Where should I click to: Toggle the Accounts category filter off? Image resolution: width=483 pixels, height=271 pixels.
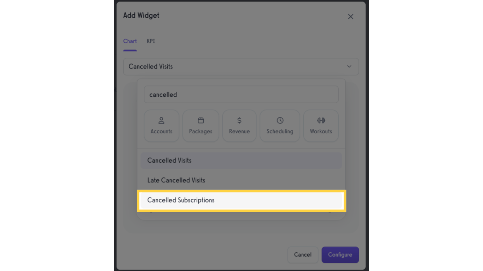coord(161,126)
